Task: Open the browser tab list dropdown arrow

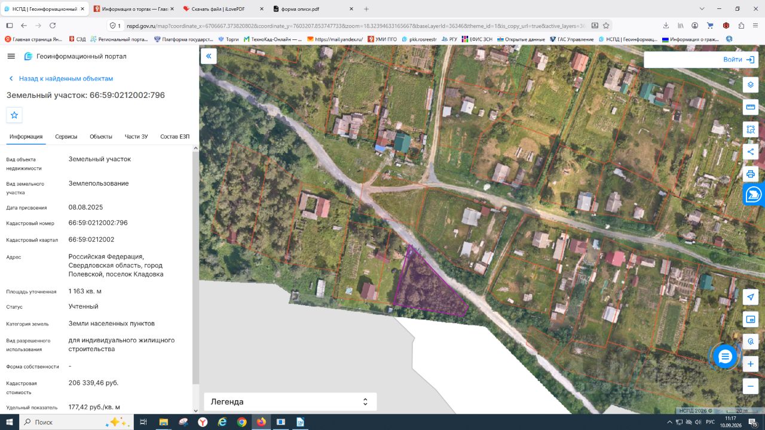Action: pyautogui.click(x=702, y=9)
